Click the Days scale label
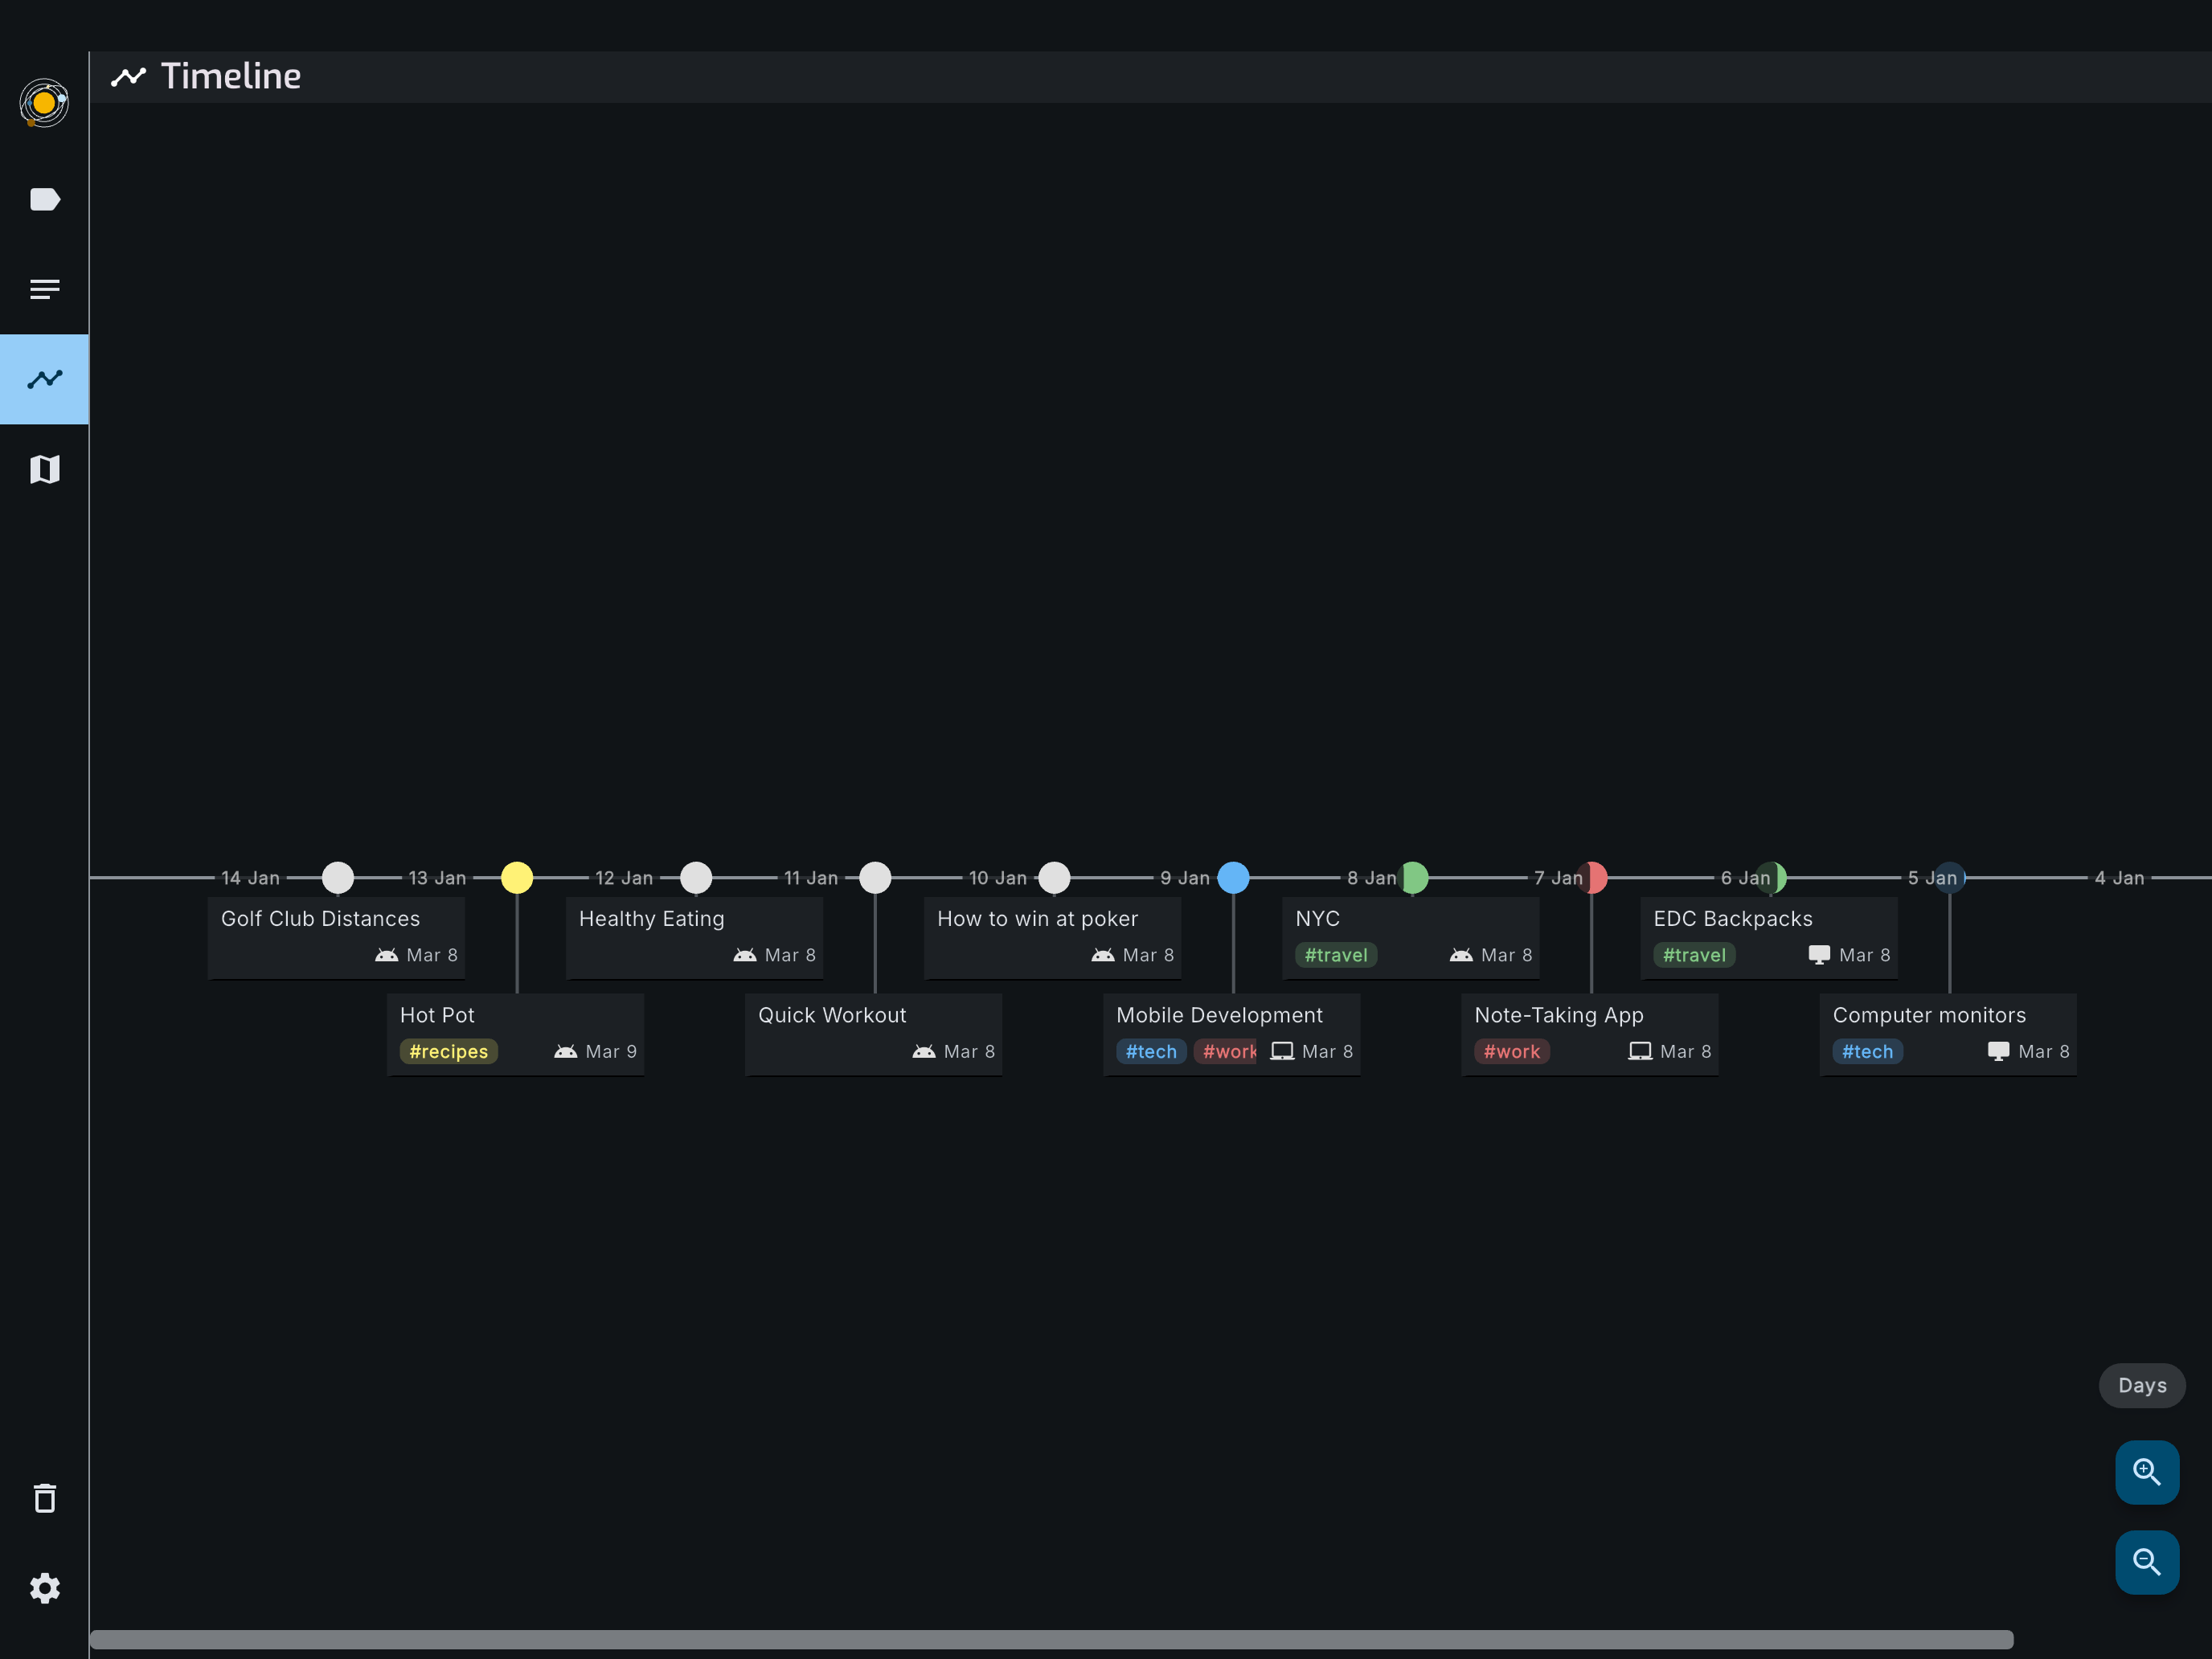 coord(2142,1385)
